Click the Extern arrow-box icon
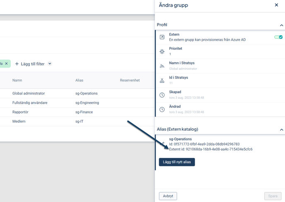Screen dimensions: 285x202 pos(162,37)
